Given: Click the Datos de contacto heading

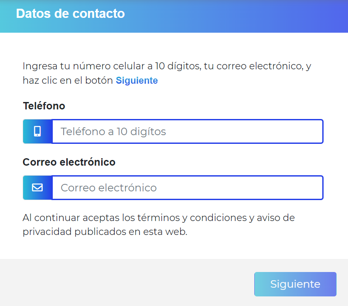Looking at the screenshot, I should coord(70,14).
